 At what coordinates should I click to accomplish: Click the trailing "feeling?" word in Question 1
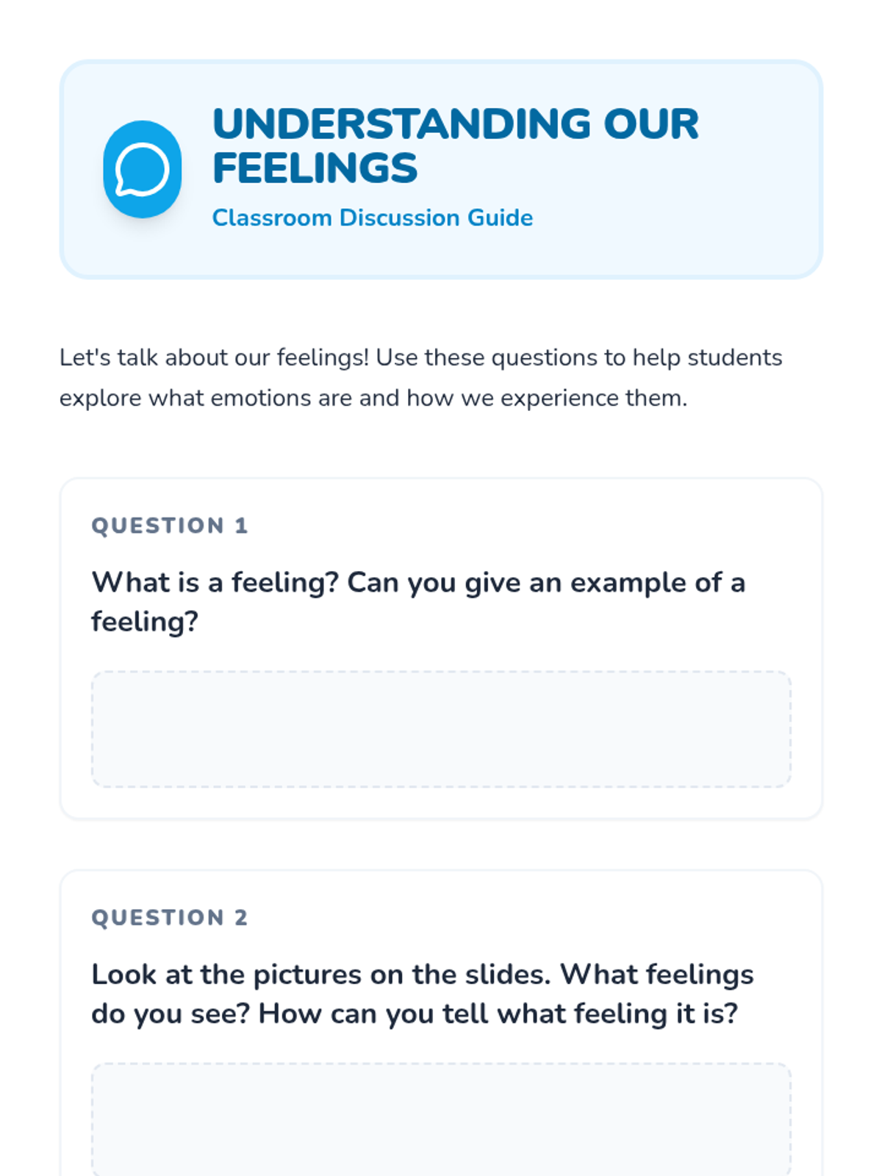click(x=145, y=622)
